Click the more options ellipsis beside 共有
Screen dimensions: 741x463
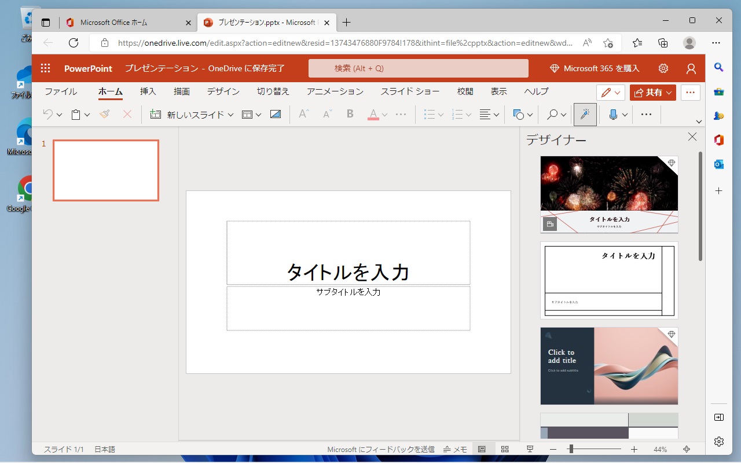(690, 93)
